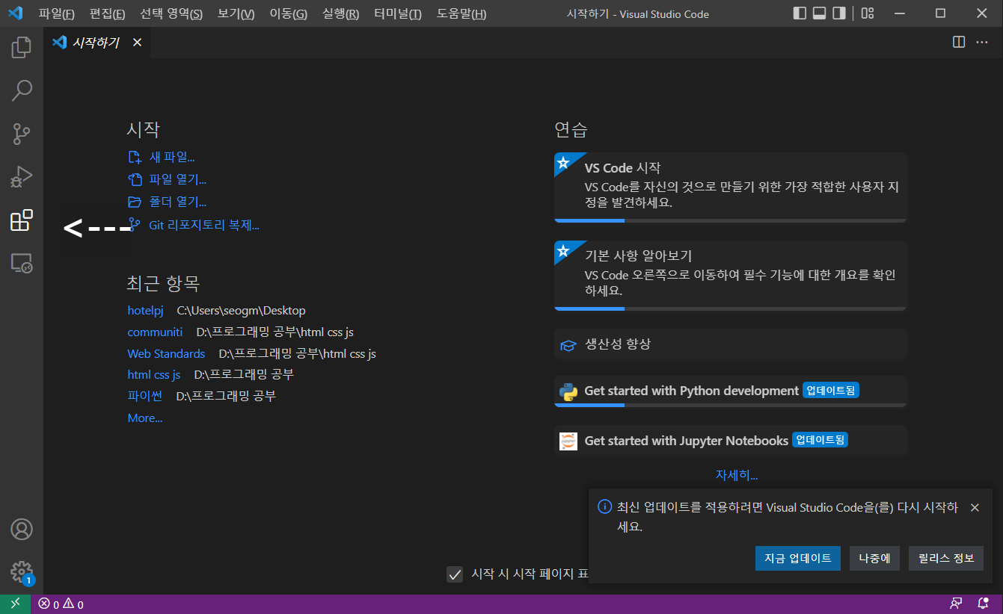Open the Explorer view in activity bar
Screen dimensions: 1003x614
click(22, 49)
